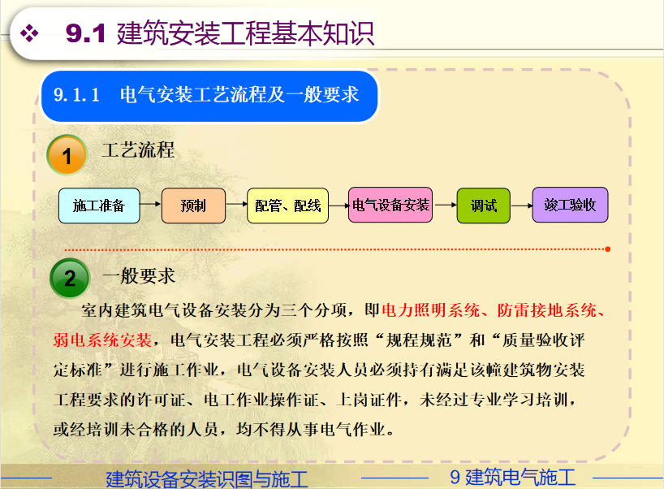Click the 工艺流程 heading
The width and height of the screenshot is (664, 489).
pyautogui.click(x=139, y=149)
